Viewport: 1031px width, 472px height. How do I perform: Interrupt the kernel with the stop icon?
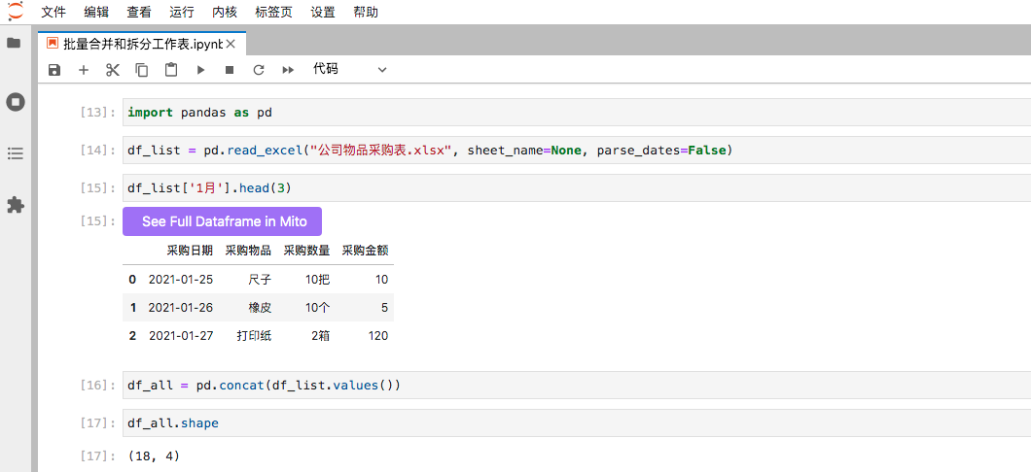click(230, 70)
